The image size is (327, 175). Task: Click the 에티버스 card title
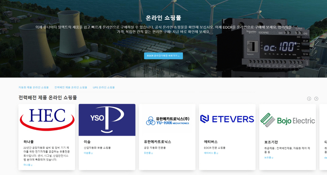[211, 142]
